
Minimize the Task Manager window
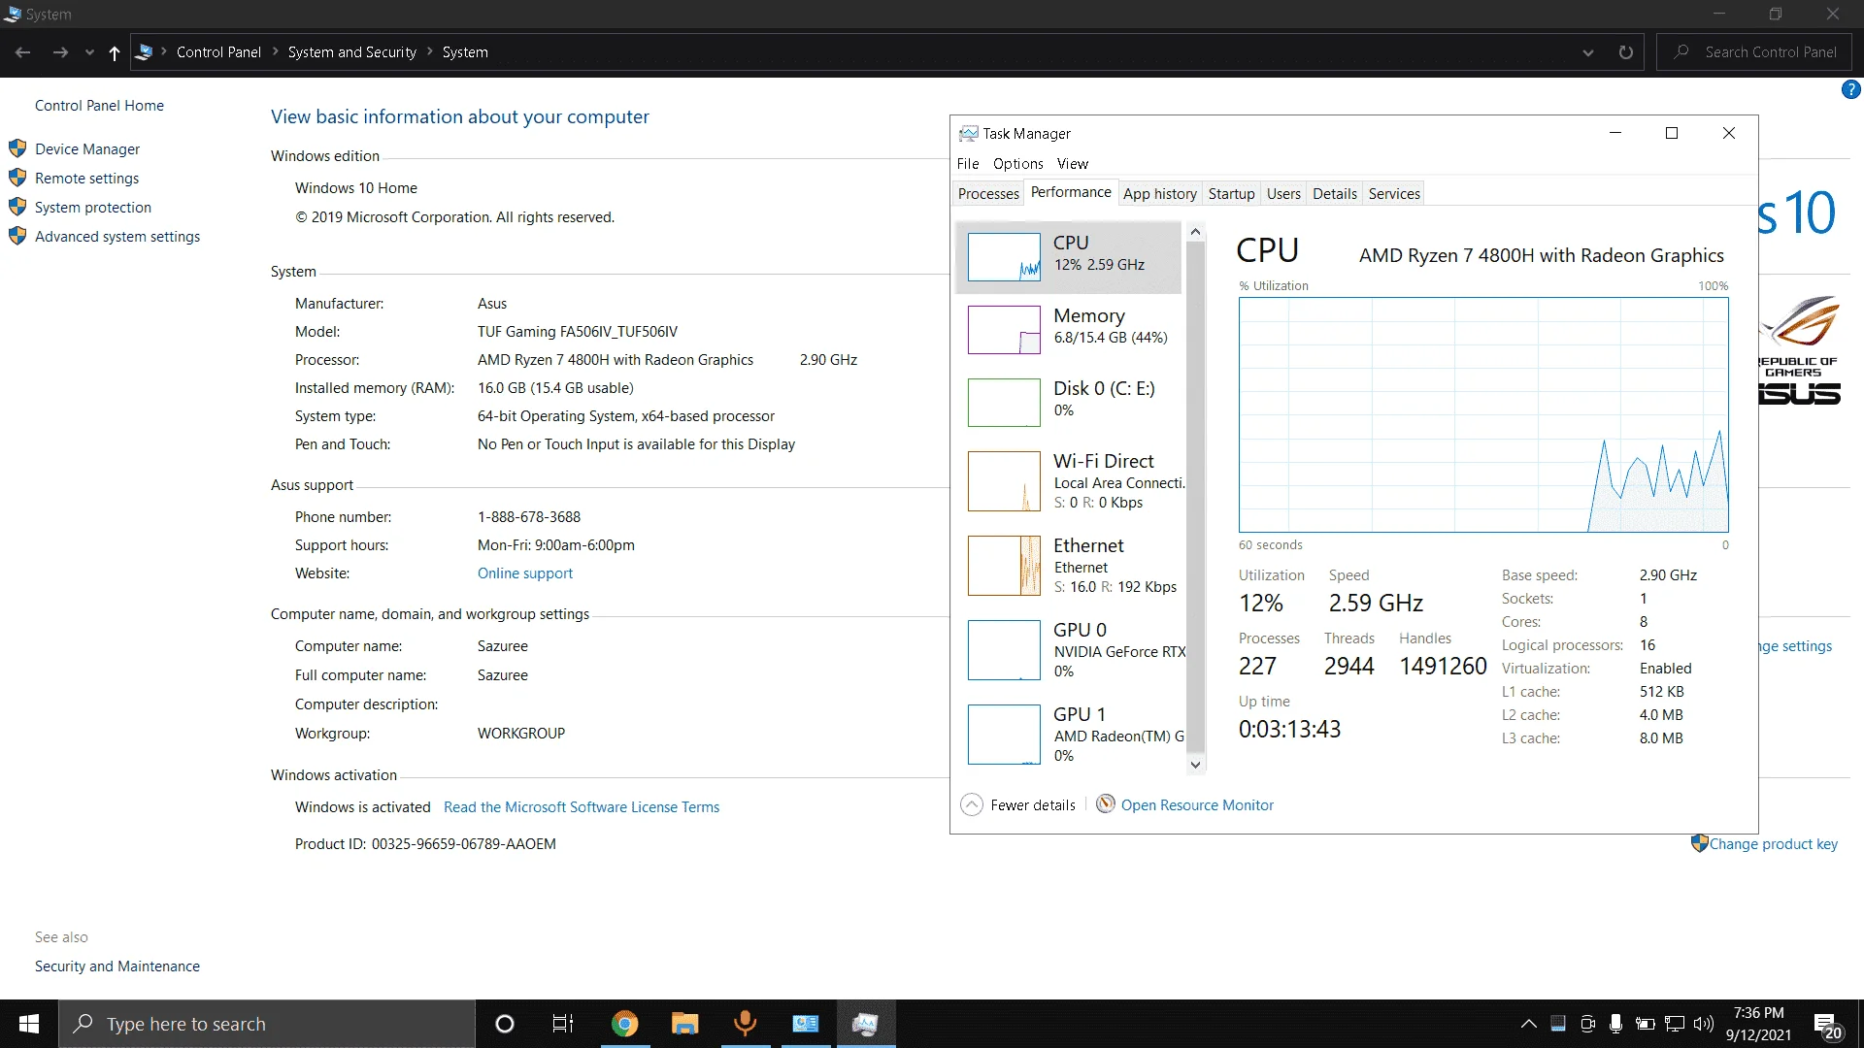(1615, 133)
